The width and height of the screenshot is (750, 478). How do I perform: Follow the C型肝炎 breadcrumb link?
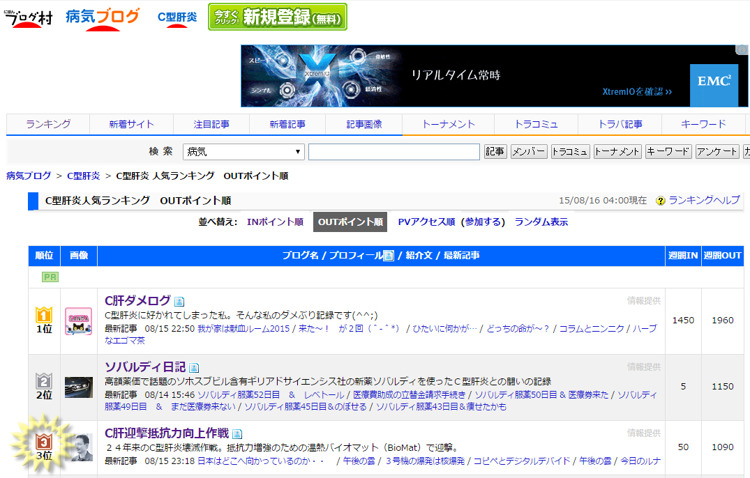point(83,176)
